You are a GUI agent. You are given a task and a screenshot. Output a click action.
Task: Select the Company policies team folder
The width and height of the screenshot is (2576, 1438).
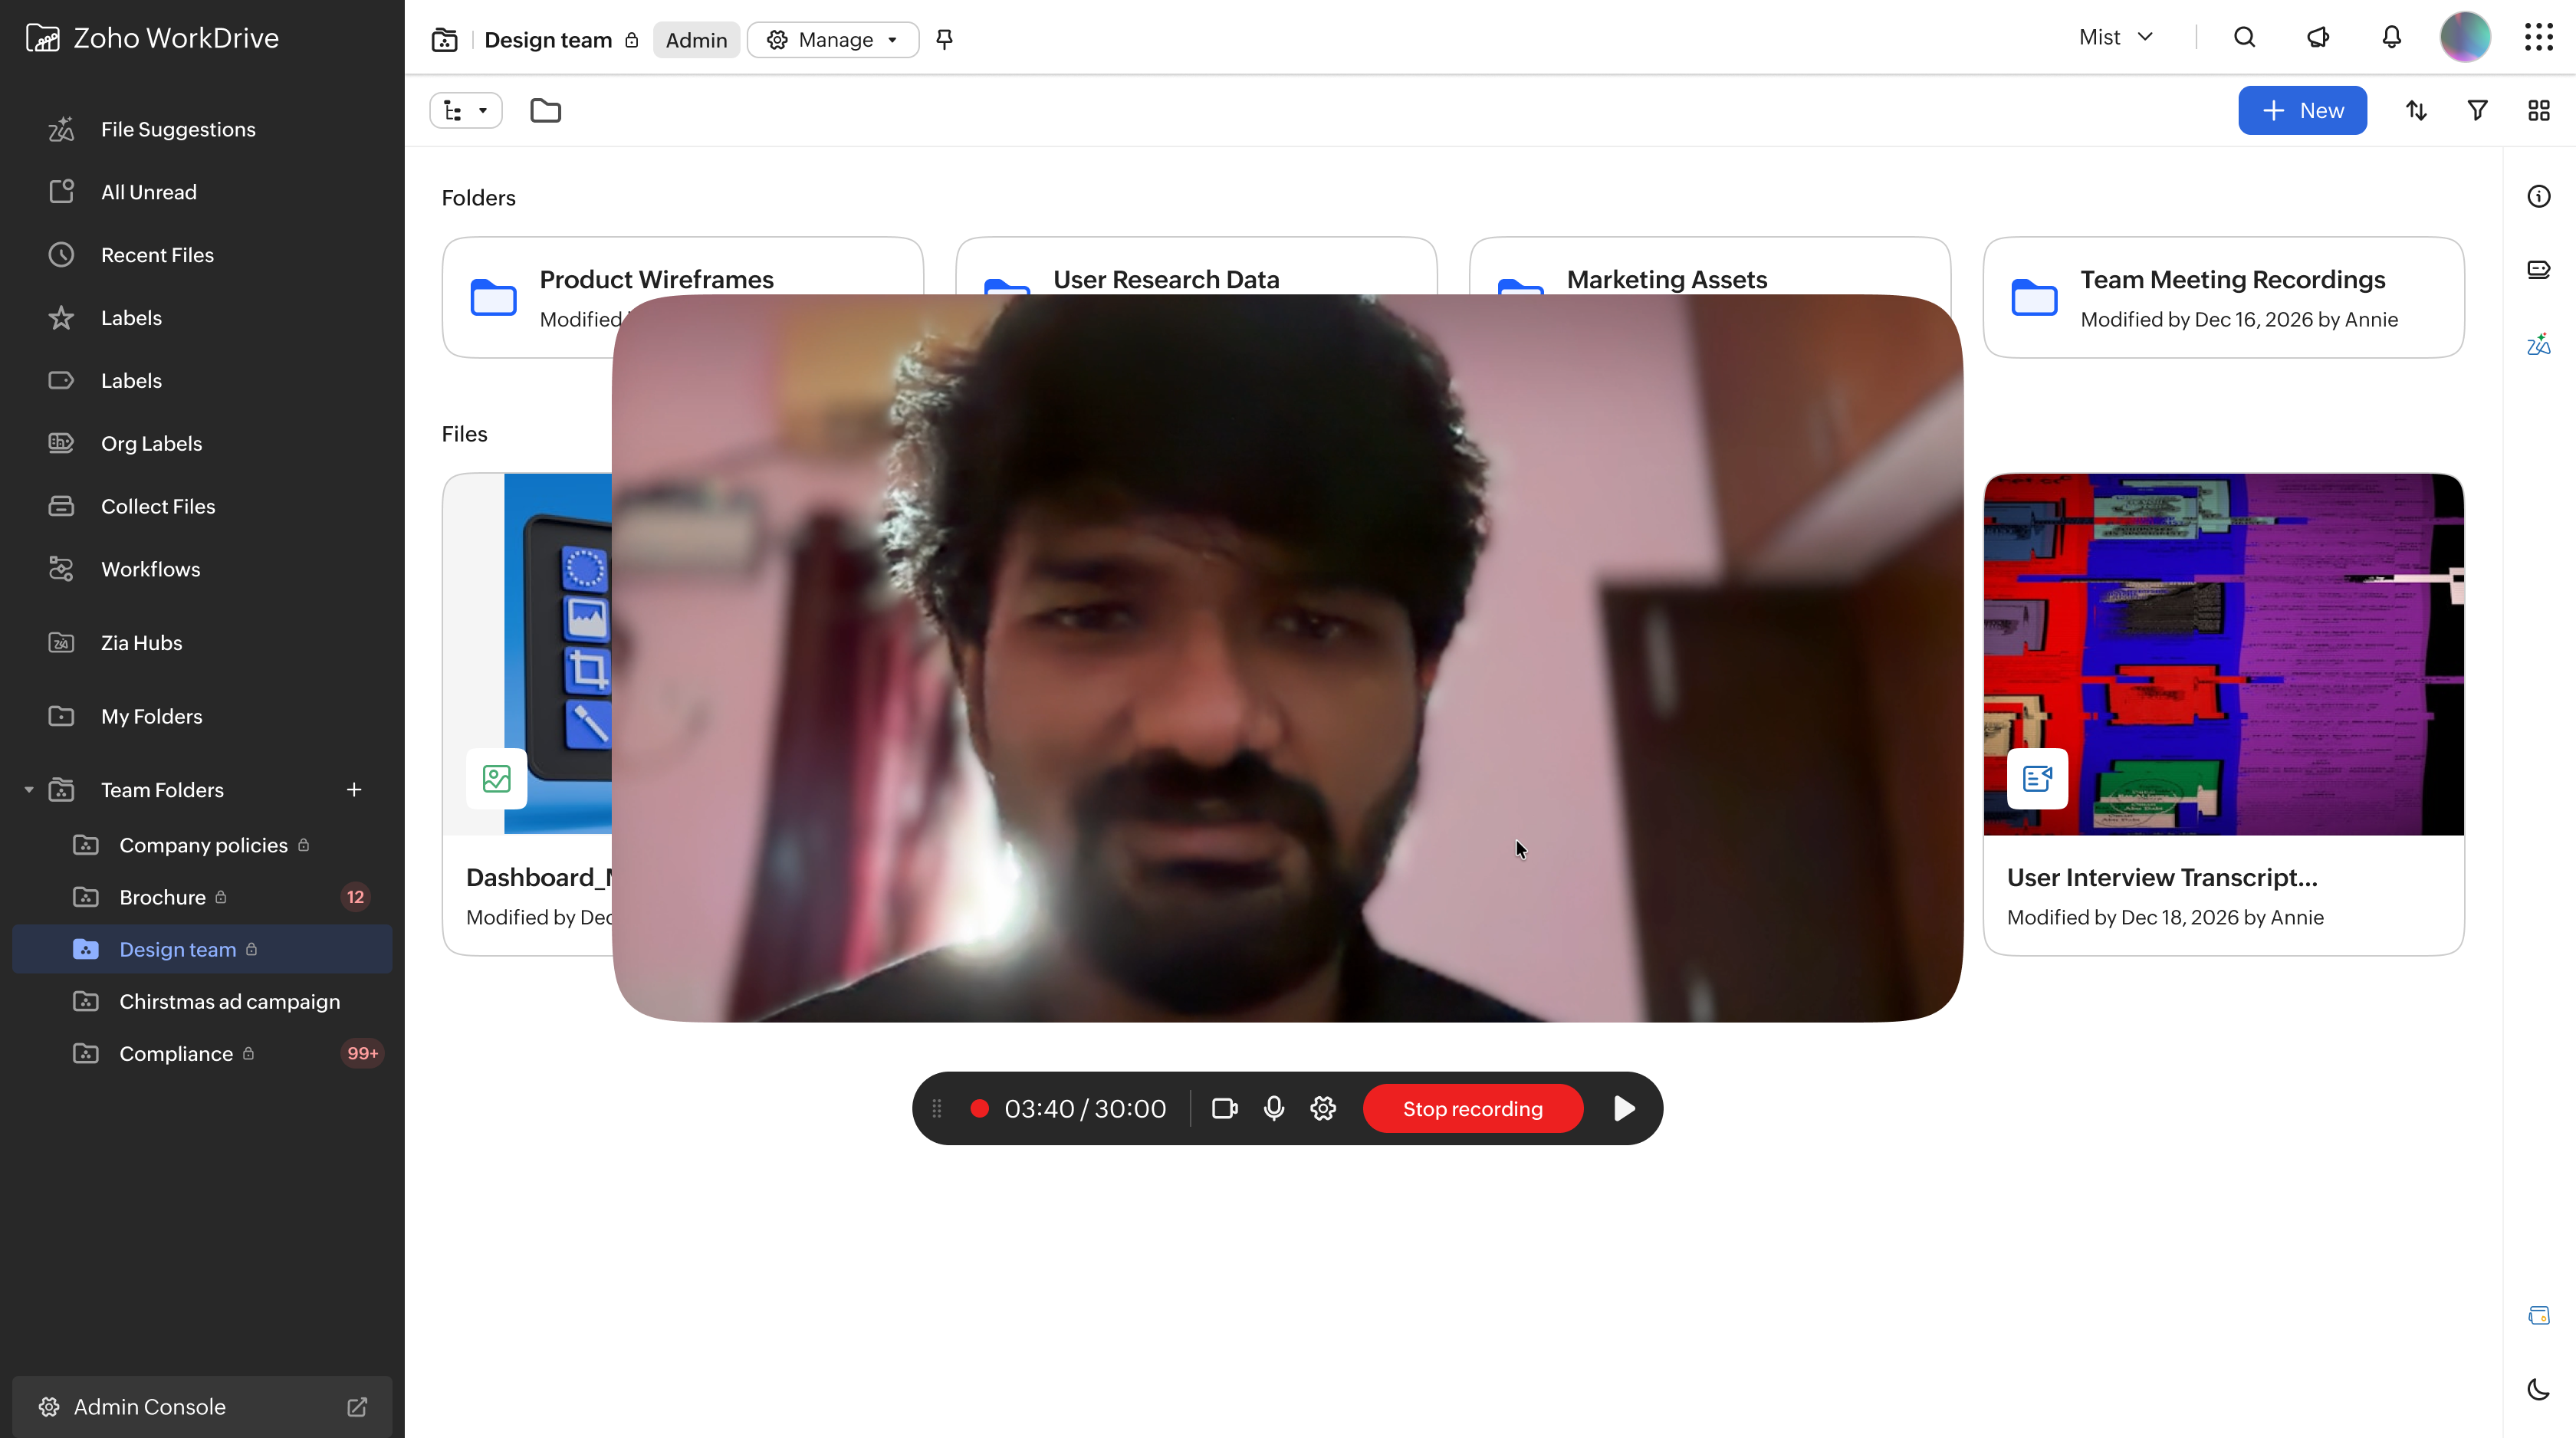pyautogui.click(x=201, y=845)
